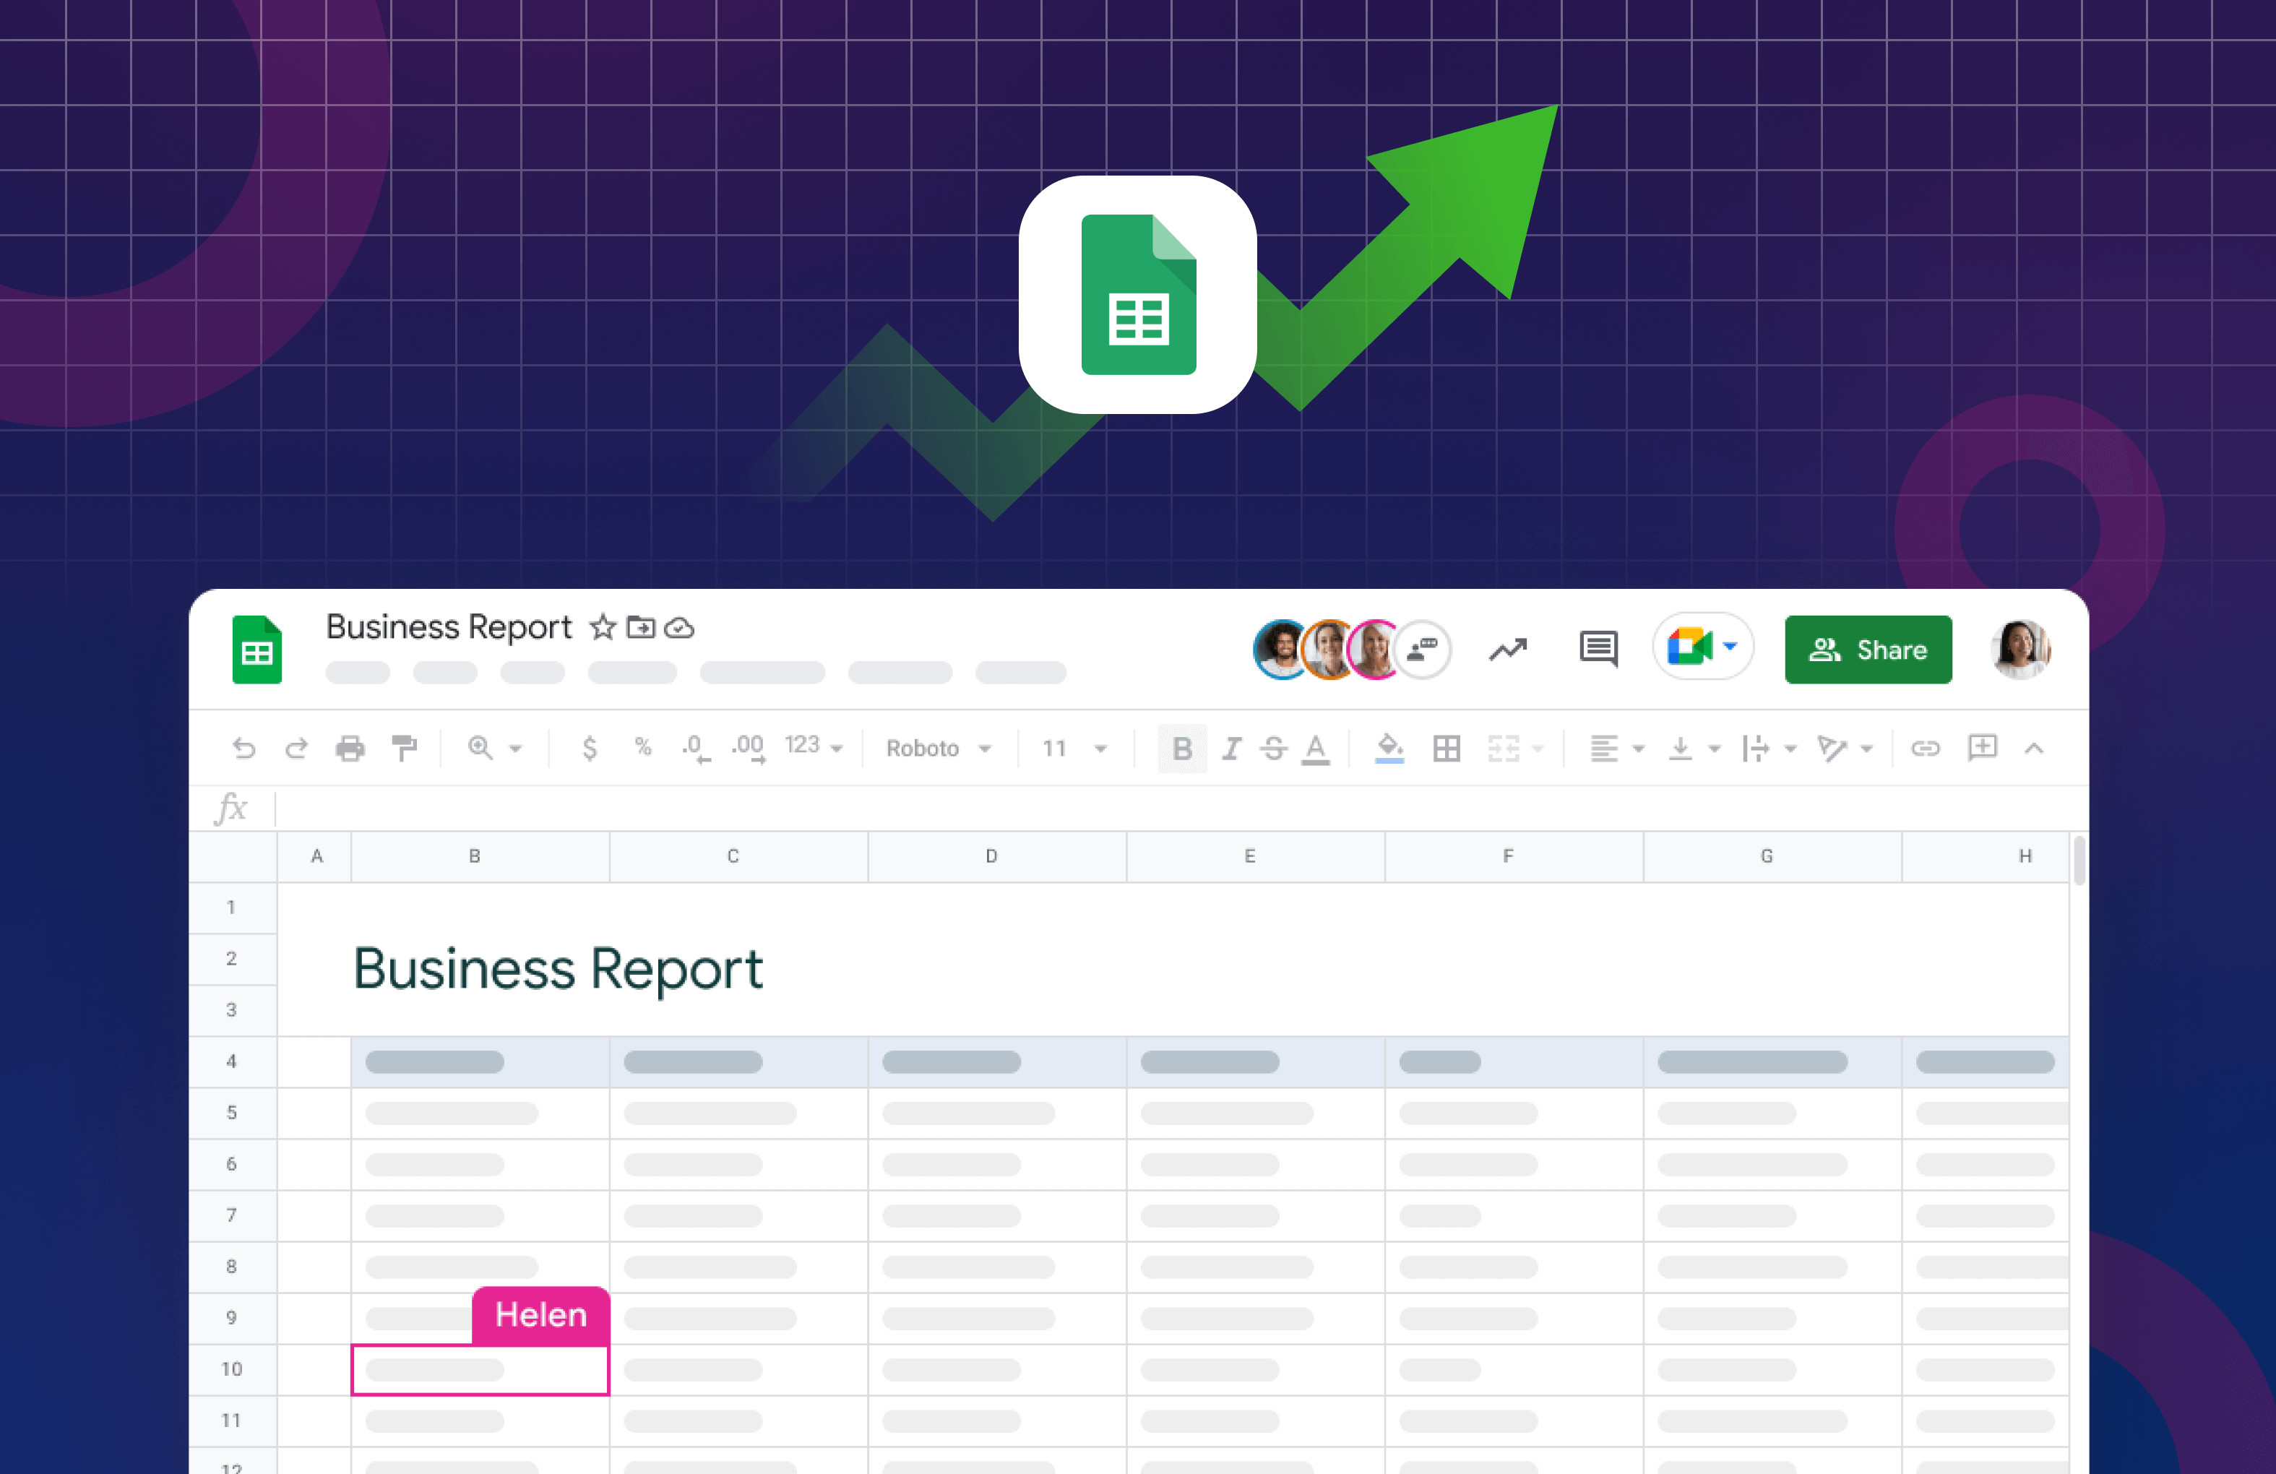Apply percent format icon
The width and height of the screenshot is (2276, 1474).
pos(644,747)
